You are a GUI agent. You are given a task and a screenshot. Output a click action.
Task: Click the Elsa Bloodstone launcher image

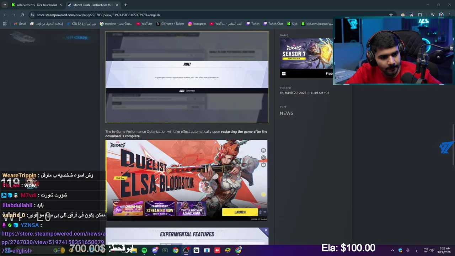point(187,180)
